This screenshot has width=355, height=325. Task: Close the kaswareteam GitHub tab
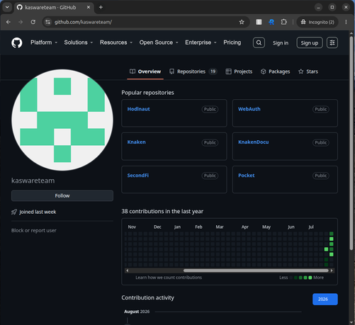[89, 7]
